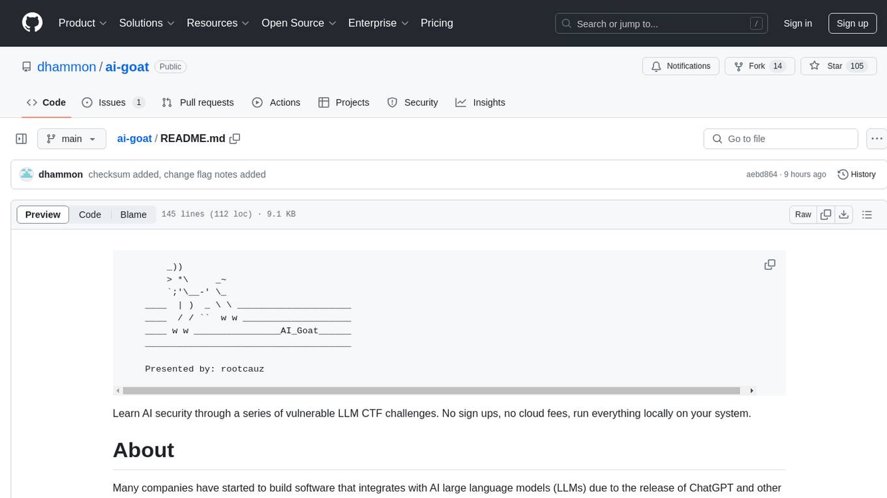The image size is (887, 498).
Task: Switch to the Issues tab
Action: pos(113,102)
